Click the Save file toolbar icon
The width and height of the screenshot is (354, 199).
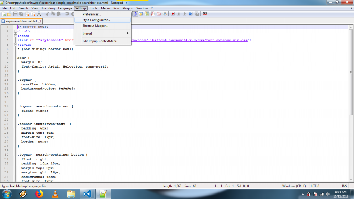[x=15, y=14]
